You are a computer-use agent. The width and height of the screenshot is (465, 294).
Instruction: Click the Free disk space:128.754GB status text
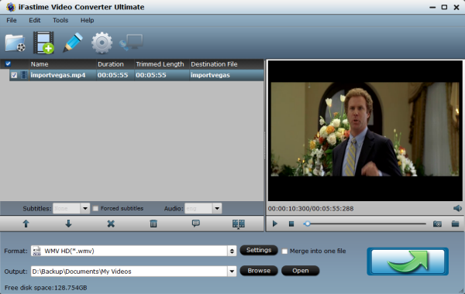click(x=46, y=288)
